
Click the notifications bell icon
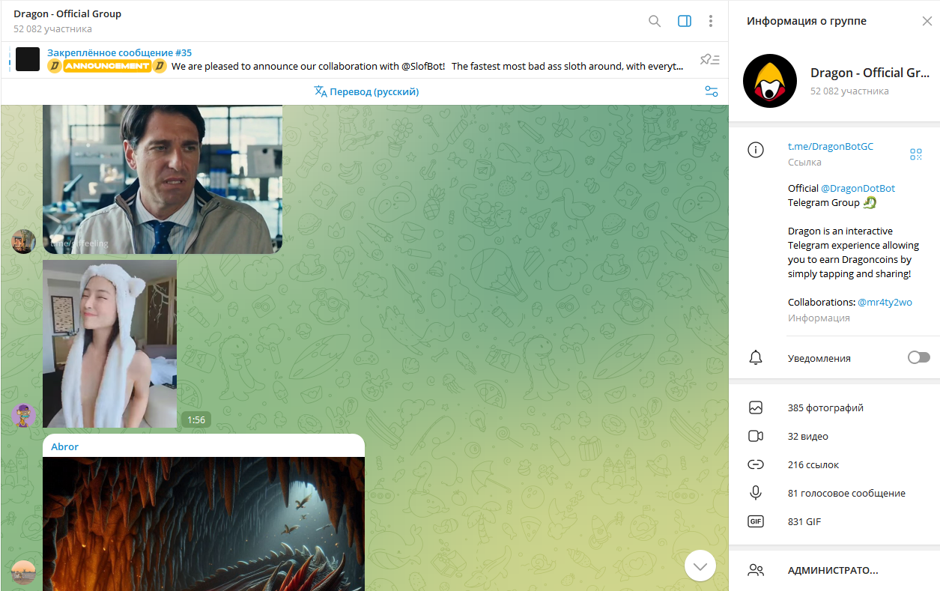756,358
